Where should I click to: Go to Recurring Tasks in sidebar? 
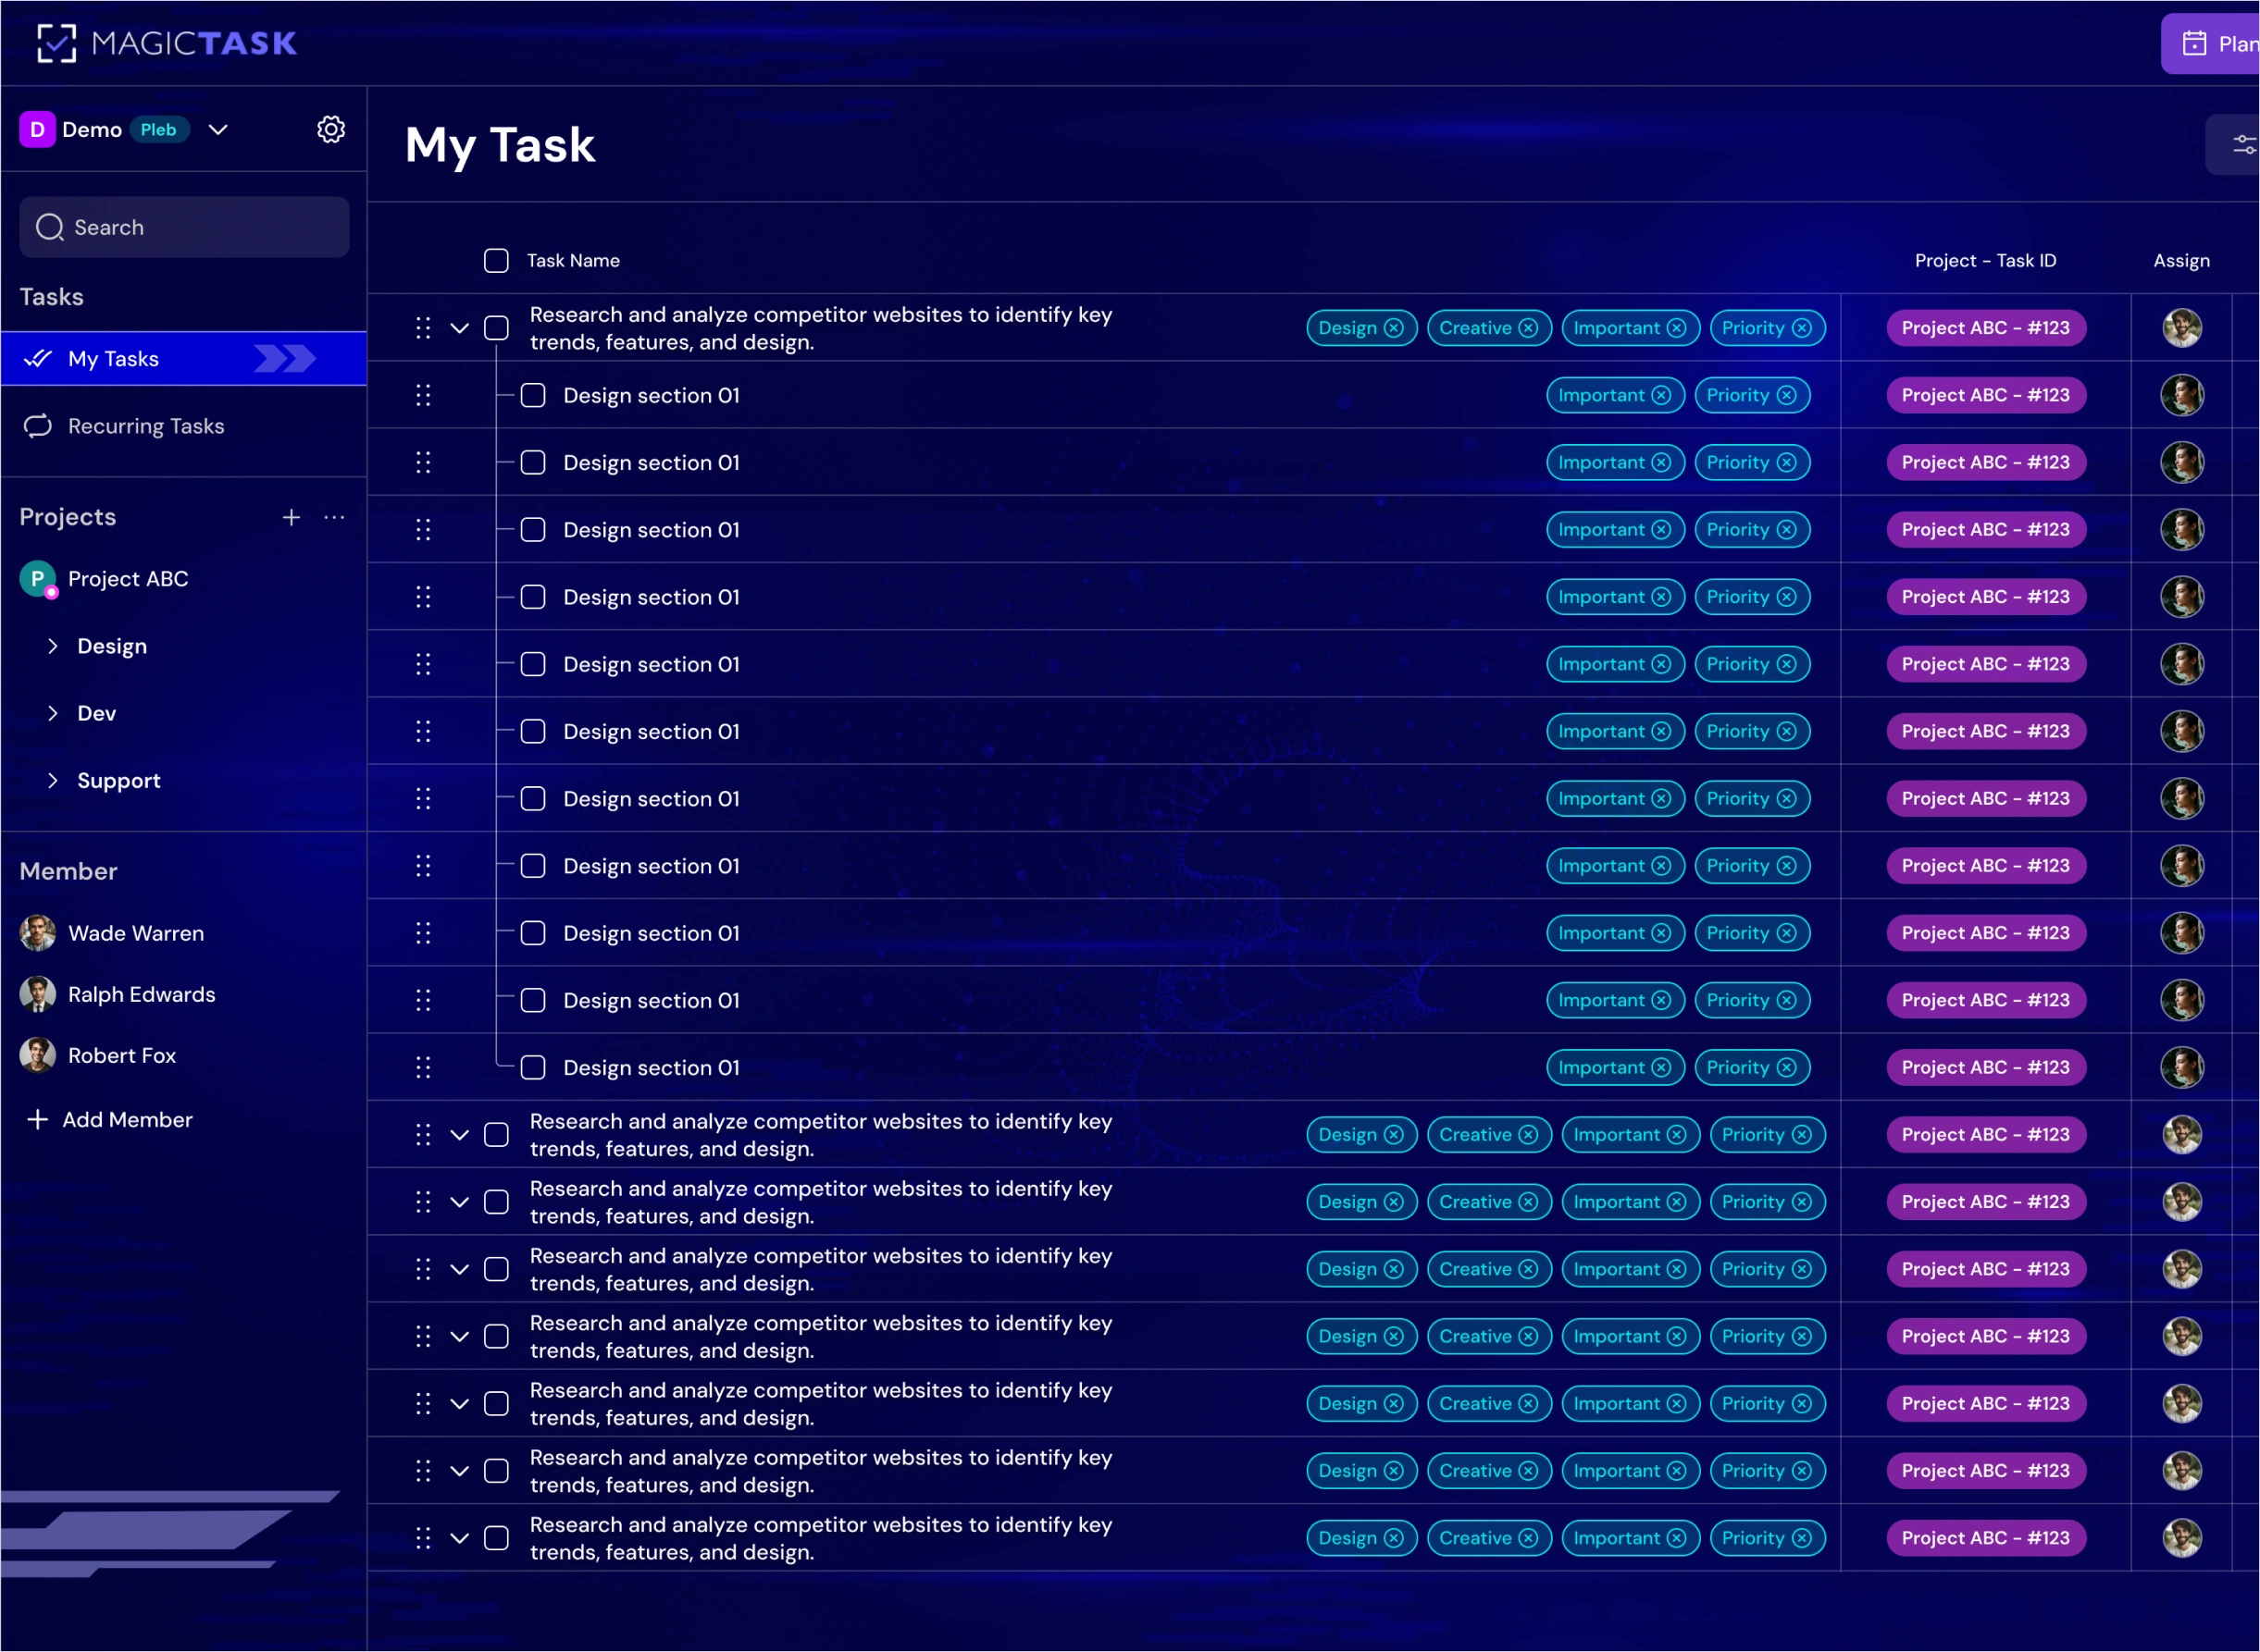pyautogui.click(x=146, y=426)
